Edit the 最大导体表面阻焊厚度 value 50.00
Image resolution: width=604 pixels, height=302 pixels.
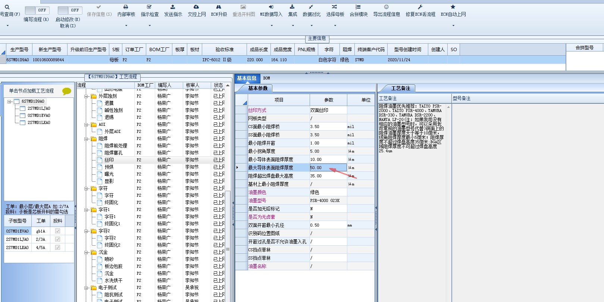coord(328,168)
